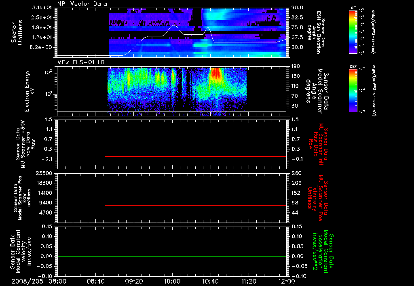This screenshot has width=414, height=286.
Task: Select the 08:00 time axis label
Action: [x=57, y=281]
